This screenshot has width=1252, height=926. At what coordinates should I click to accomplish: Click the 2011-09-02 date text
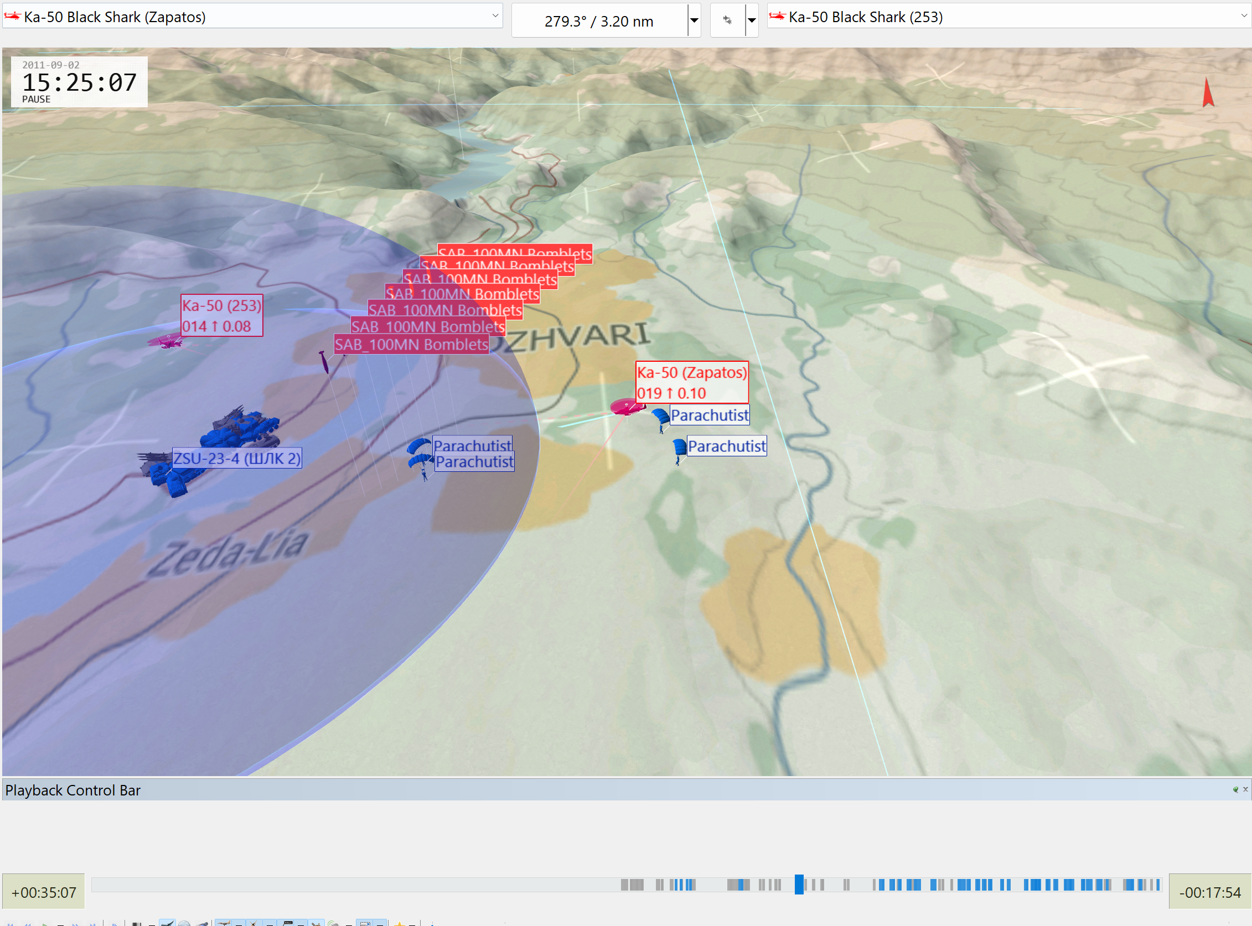click(51, 65)
